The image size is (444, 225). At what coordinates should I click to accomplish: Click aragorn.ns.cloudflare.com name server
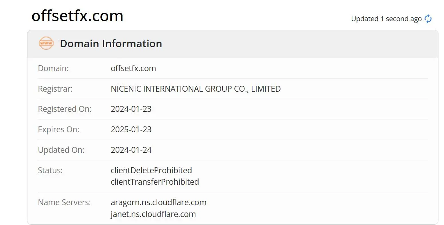[x=159, y=202]
